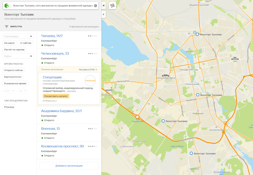
Task: Click the Посмотреть каталог button
Action: [56, 96]
